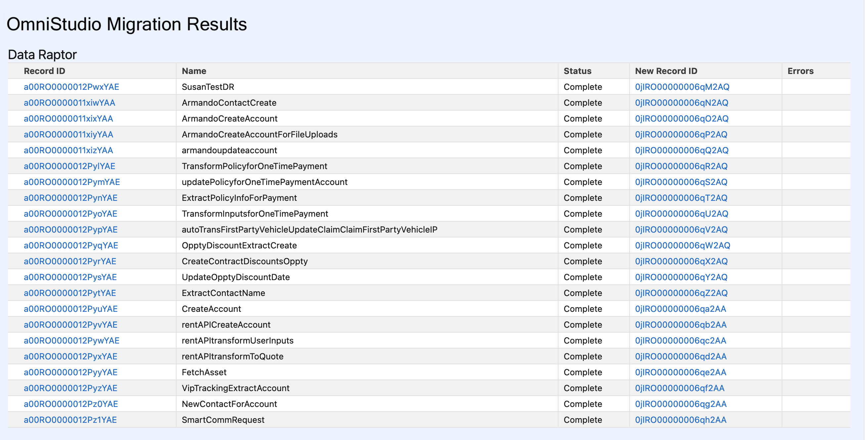
Task: Click the 0jIRO00000006qZ2AQ record link
Action: point(681,293)
